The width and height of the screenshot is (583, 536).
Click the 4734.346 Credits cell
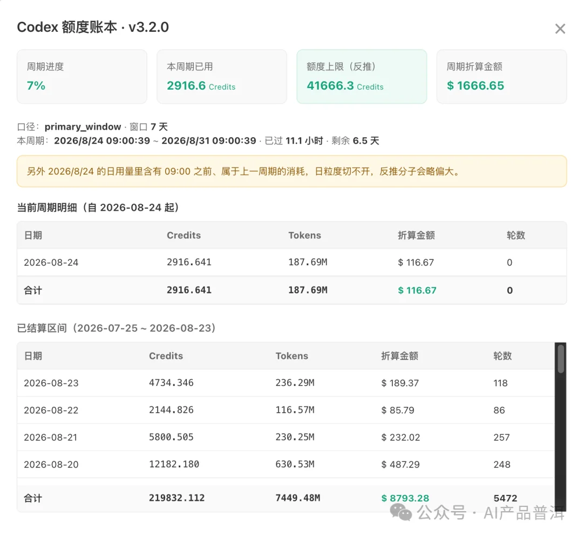coord(171,383)
